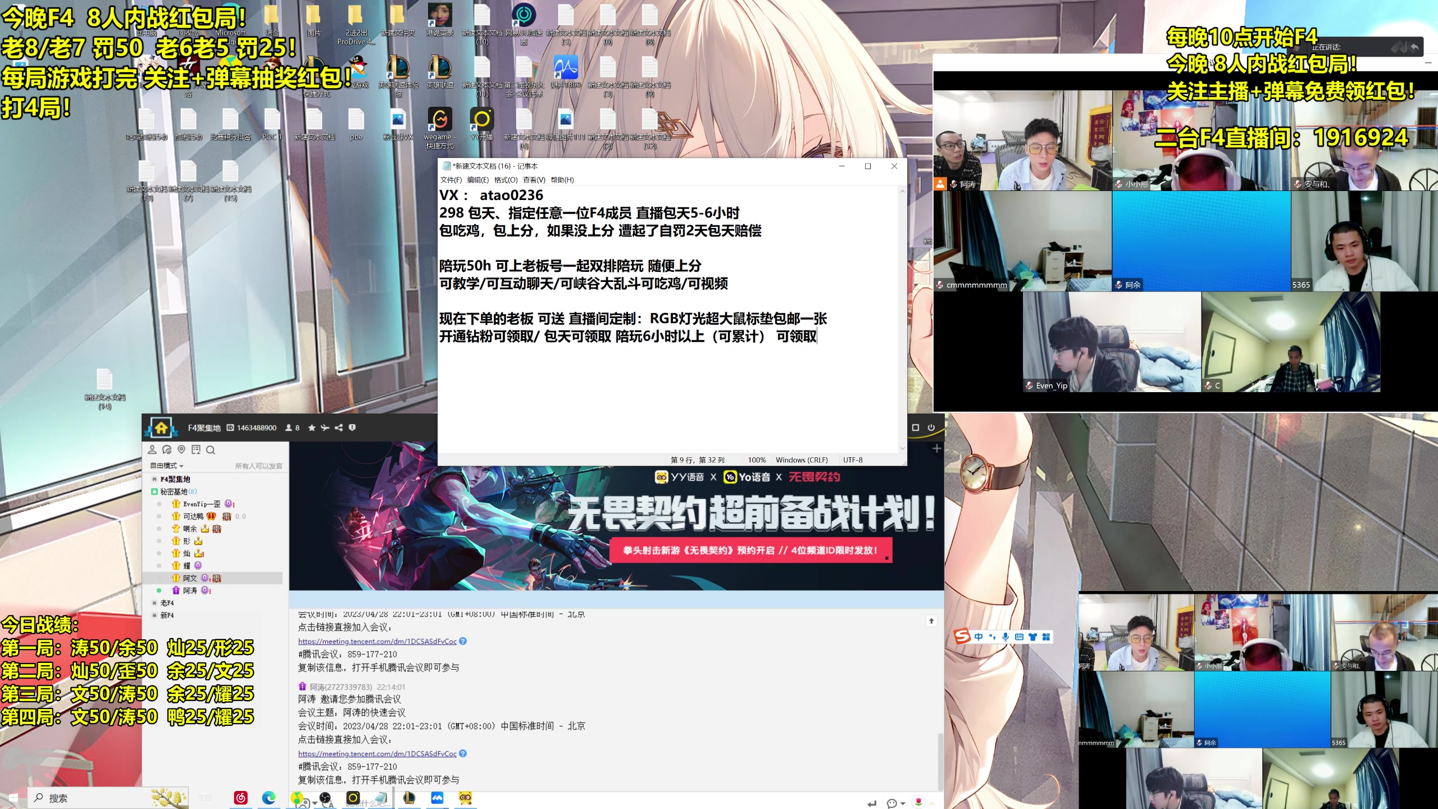Open the soft keyboard on the Sogou input bar
The image size is (1438, 809).
click(x=1019, y=637)
